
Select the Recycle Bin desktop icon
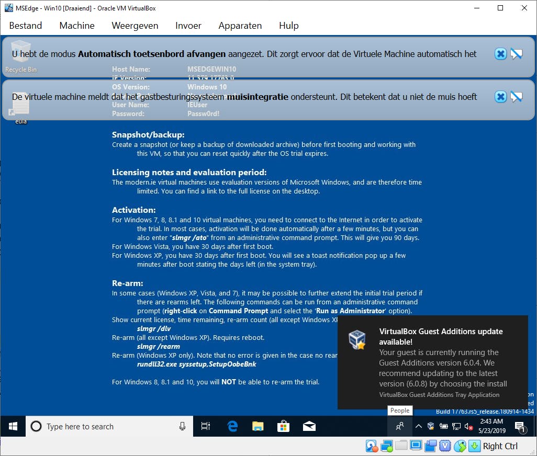(20, 56)
